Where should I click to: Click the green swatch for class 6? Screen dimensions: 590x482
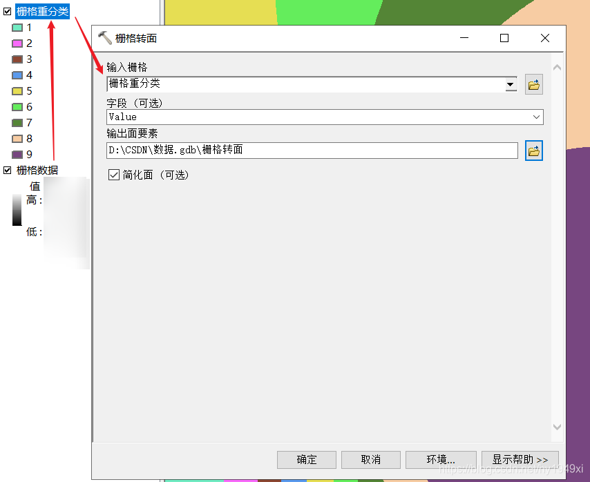click(x=17, y=106)
